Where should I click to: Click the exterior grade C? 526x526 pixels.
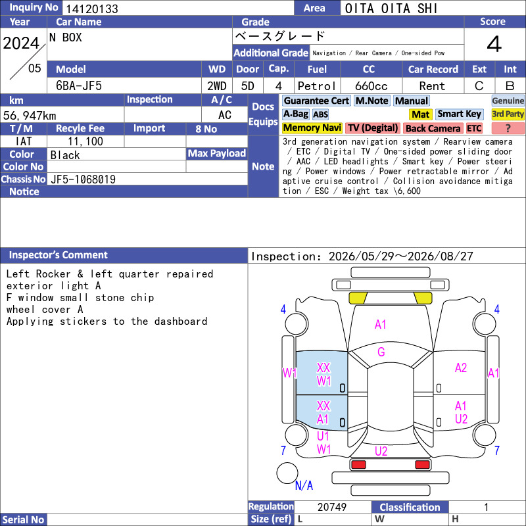(x=479, y=86)
